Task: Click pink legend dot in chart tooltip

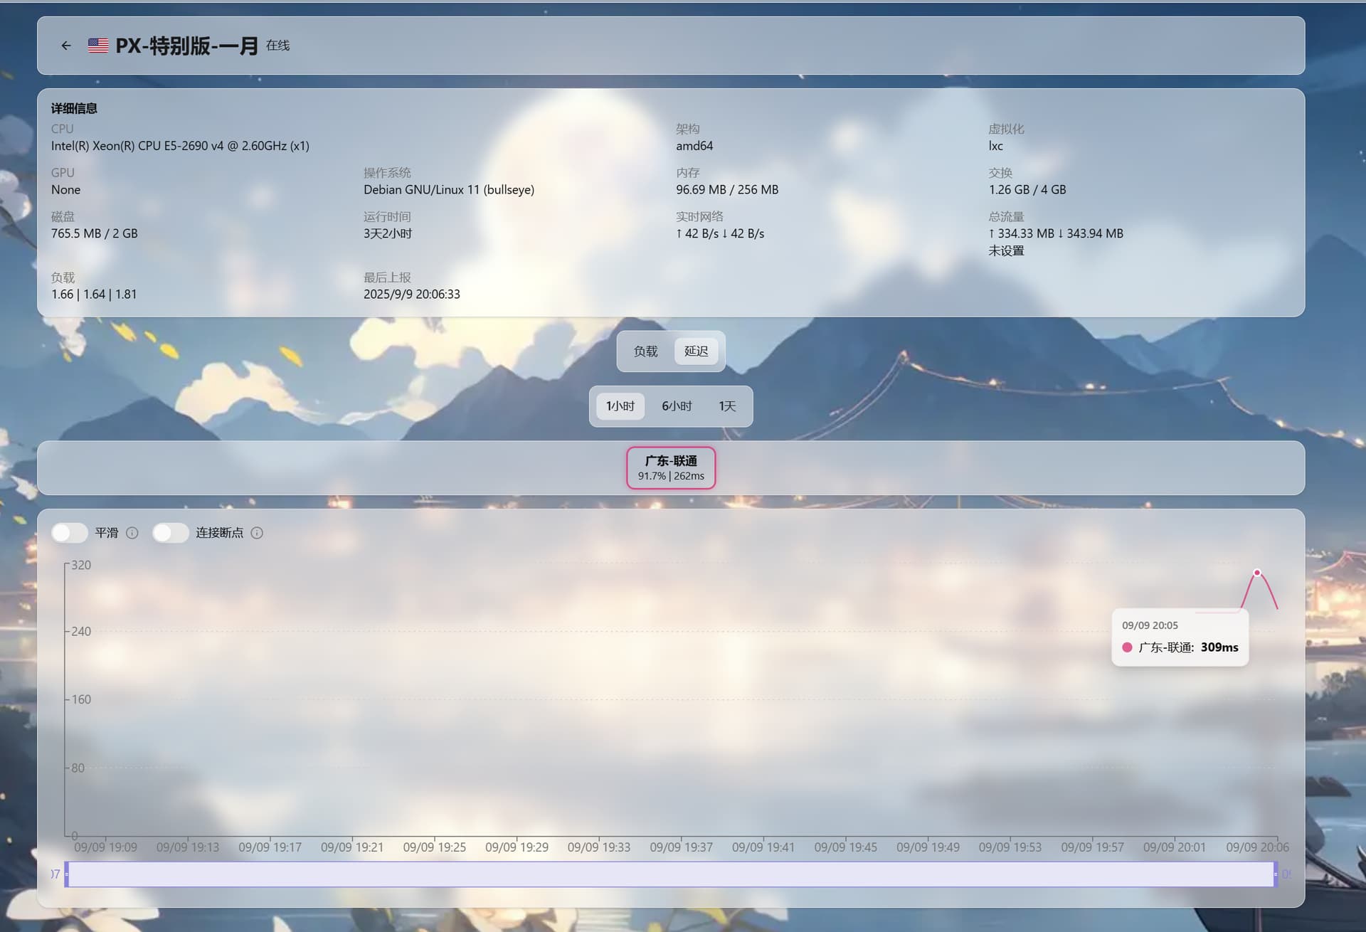Action: click(x=1127, y=647)
